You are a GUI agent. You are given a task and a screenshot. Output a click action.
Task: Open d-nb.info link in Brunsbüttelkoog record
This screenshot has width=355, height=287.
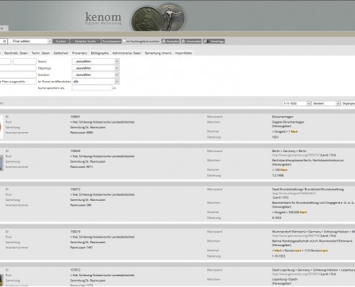[x=293, y=193]
